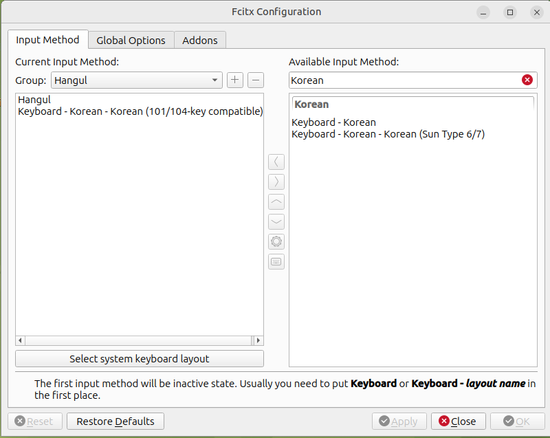Maximize the Fcitx Configuration window
Viewport: 550px width, 438px height.
tap(510, 12)
